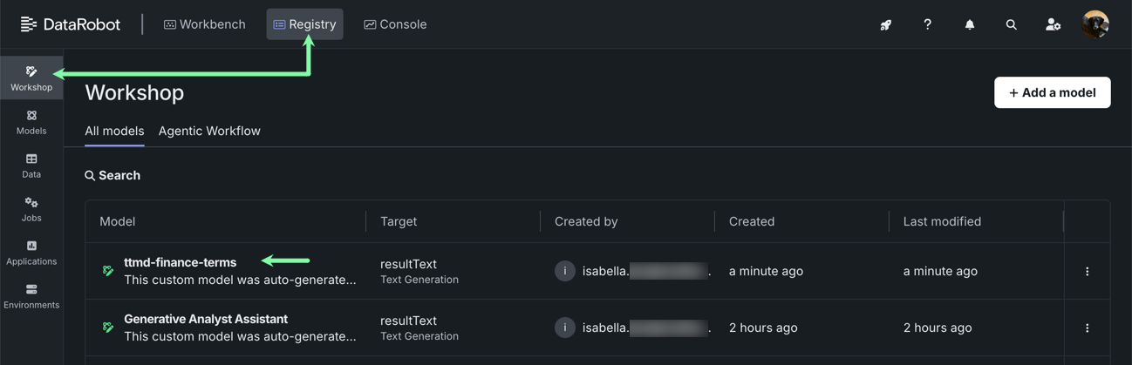
Task: Select the All models tab
Action: pyautogui.click(x=114, y=131)
